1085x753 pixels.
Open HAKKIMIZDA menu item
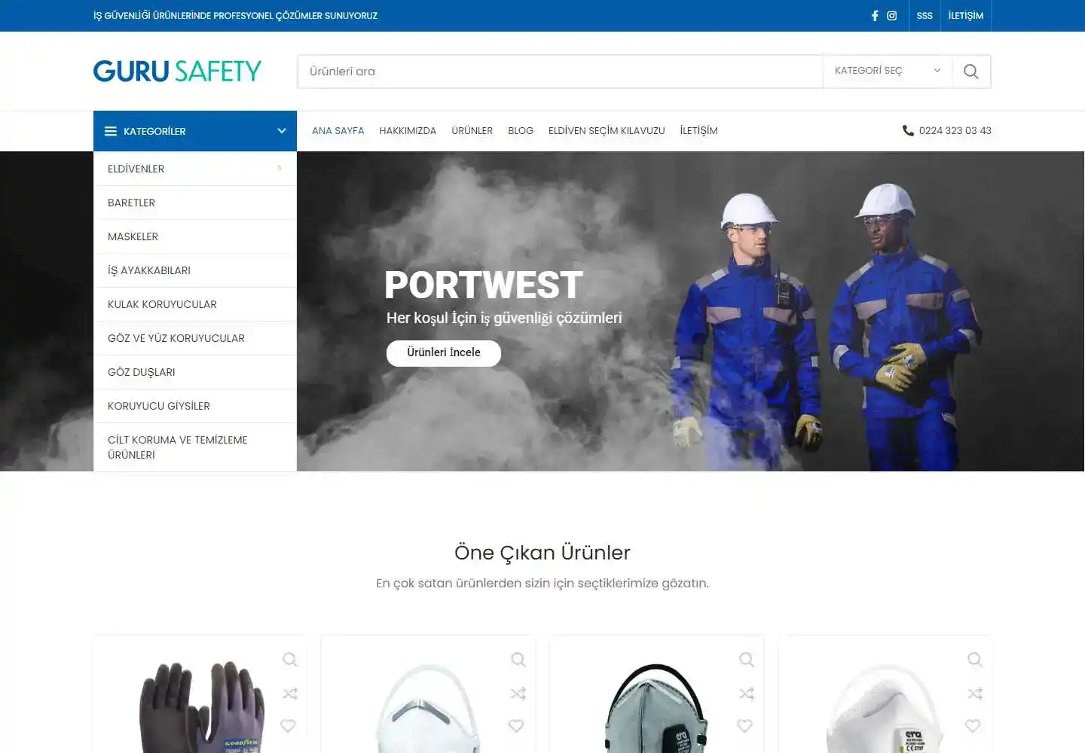[408, 131]
